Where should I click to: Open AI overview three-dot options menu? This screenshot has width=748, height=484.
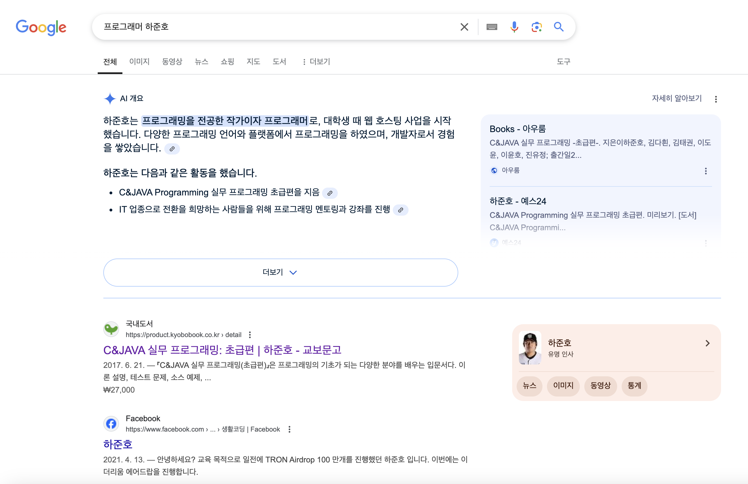(x=716, y=99)
